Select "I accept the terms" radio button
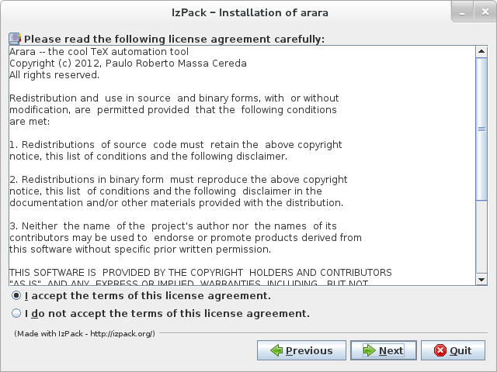Viewport: 497px width, 372px height. (x=16, y=296)
